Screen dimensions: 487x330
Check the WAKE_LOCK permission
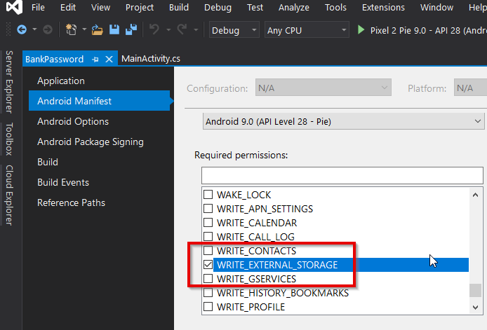(x=208, y=195)
